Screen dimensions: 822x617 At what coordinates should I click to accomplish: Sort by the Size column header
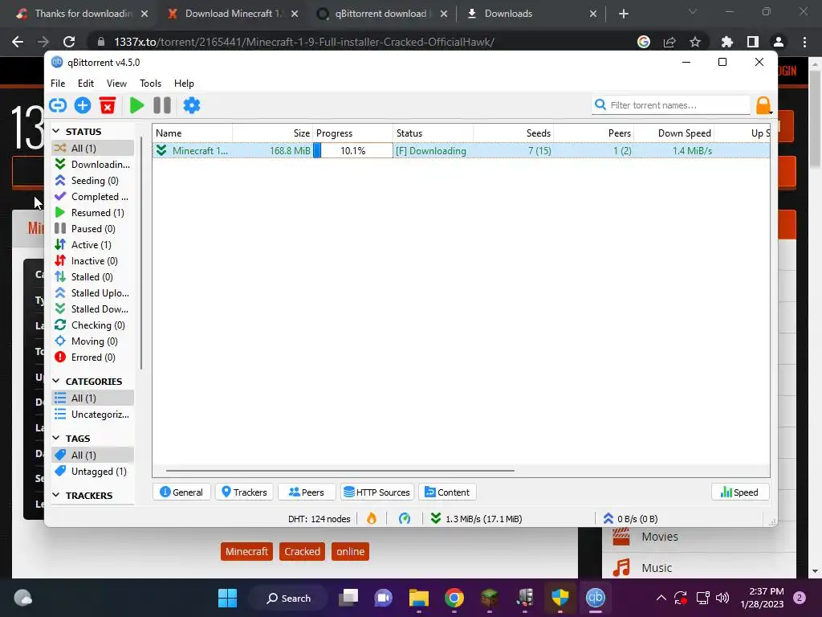tap(273, 133)
